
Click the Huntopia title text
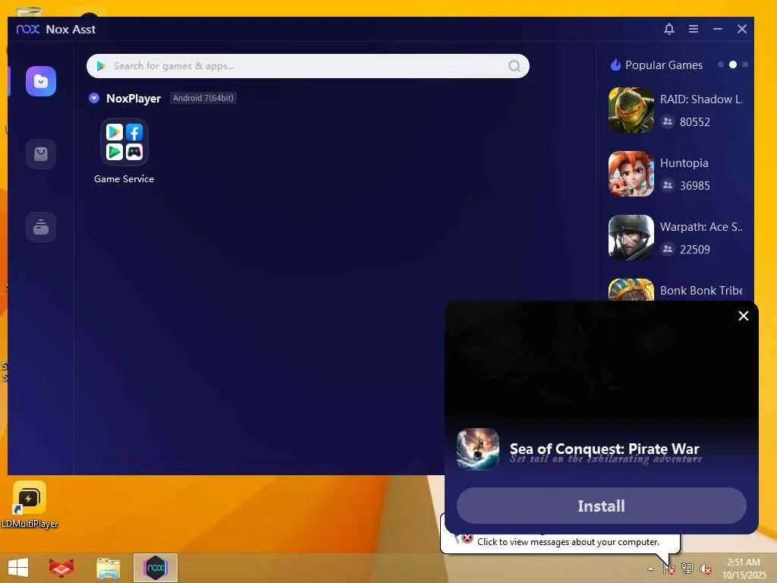pos(684,163)
